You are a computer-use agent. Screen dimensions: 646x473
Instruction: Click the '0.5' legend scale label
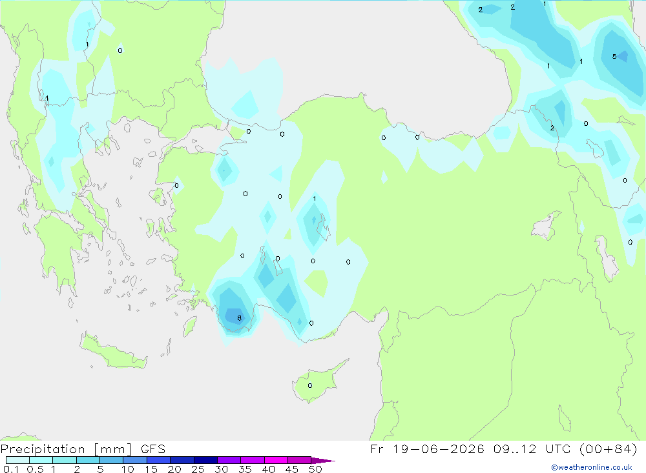(x=35, y=469)
